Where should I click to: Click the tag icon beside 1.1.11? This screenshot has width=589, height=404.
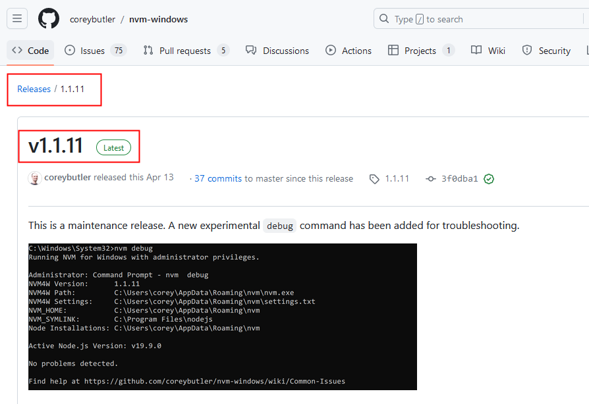tap(374, 179)
